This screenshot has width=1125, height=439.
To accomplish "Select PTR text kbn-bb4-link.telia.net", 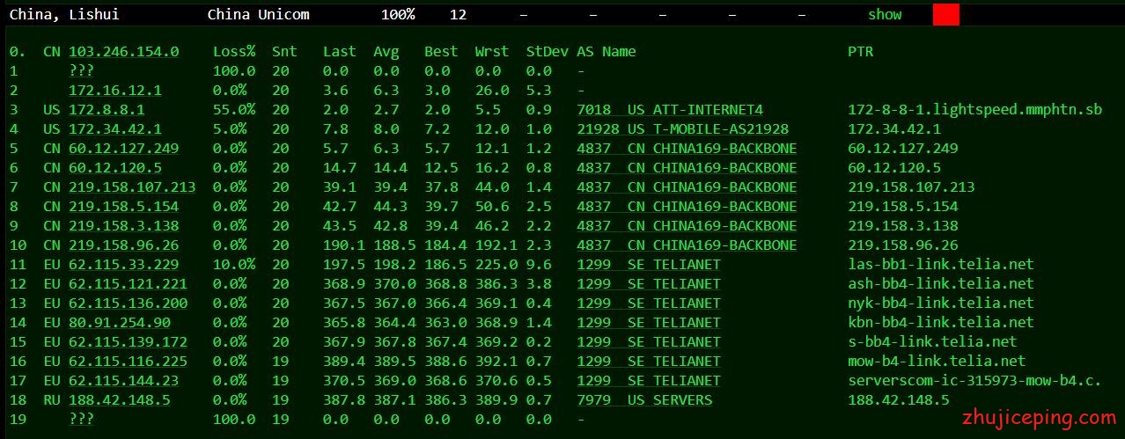I will 941,323.
